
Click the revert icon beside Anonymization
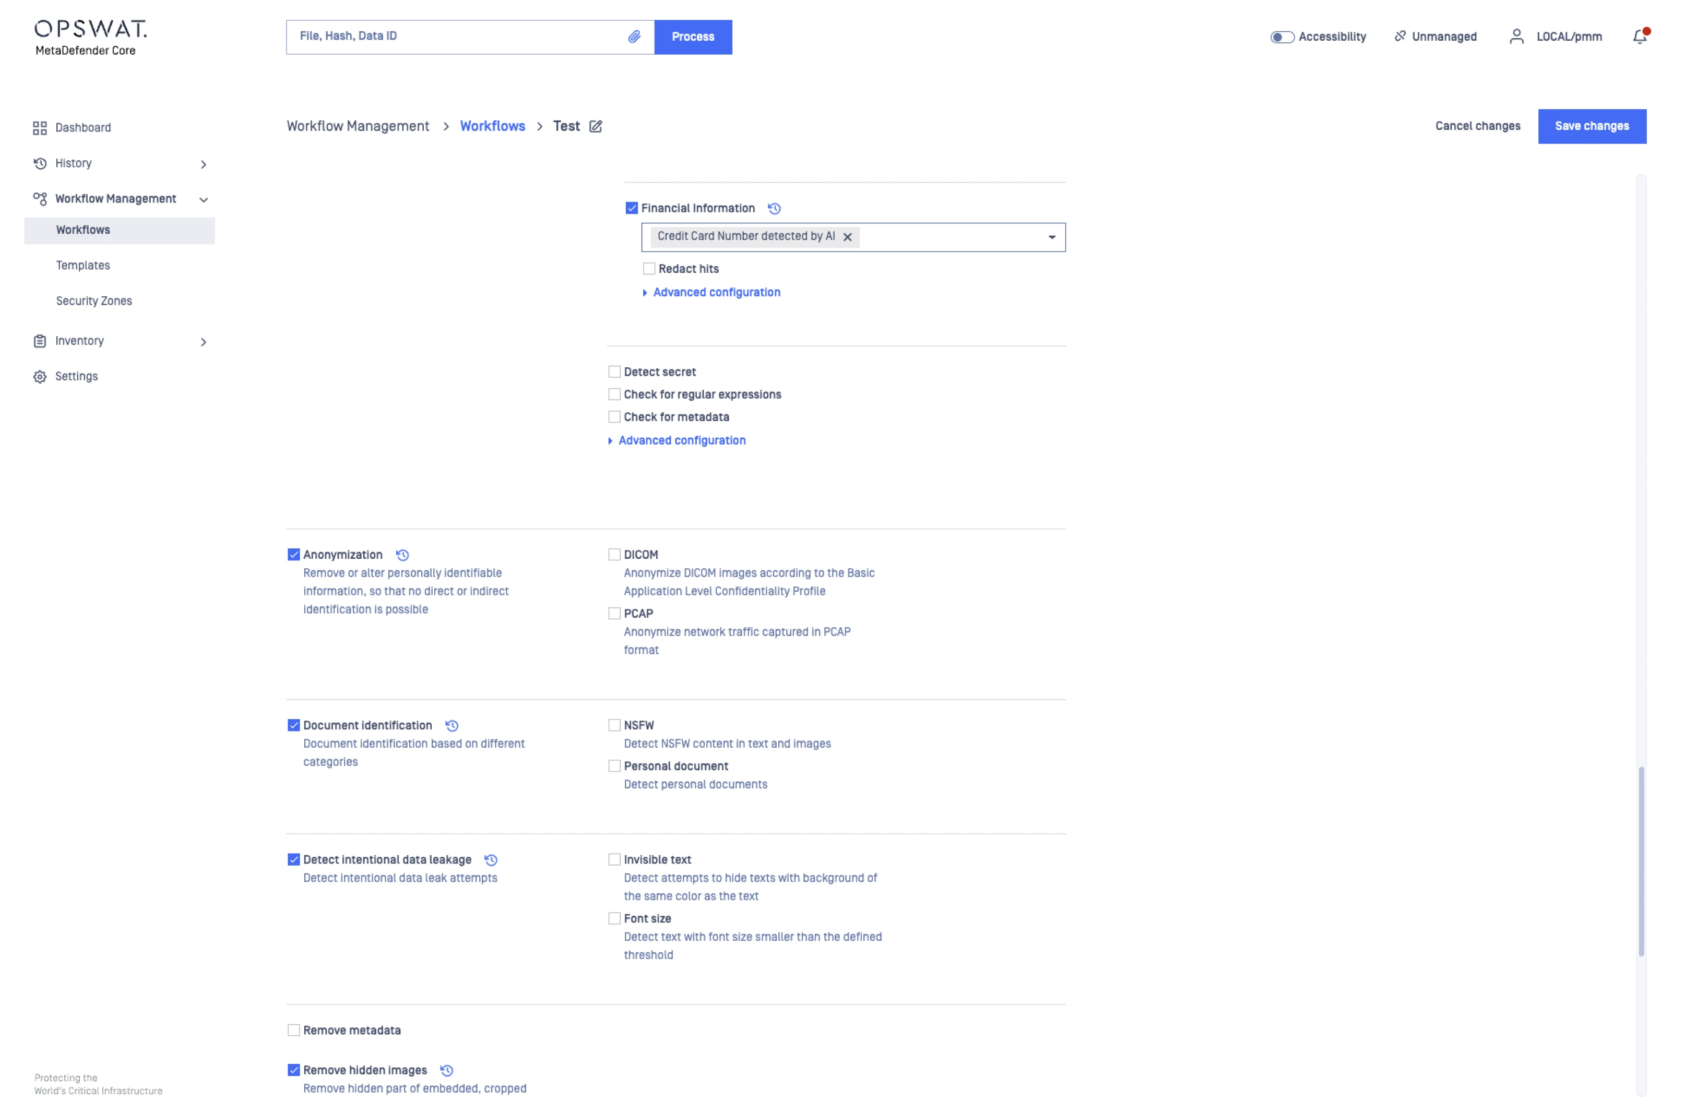(402, 555)
